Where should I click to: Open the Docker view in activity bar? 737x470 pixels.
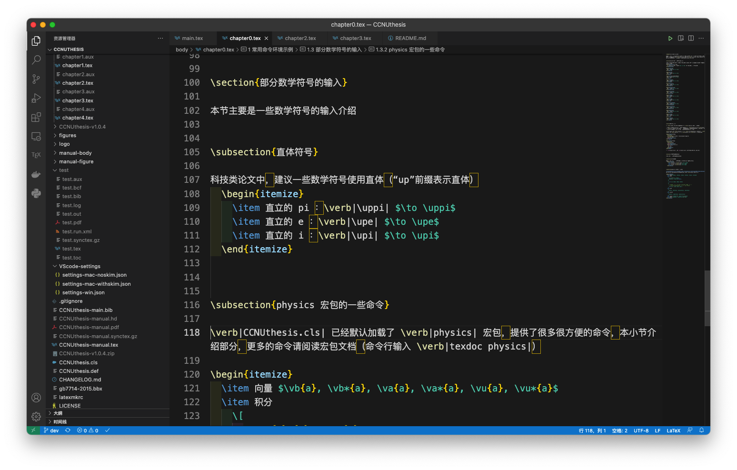(36, 174)
